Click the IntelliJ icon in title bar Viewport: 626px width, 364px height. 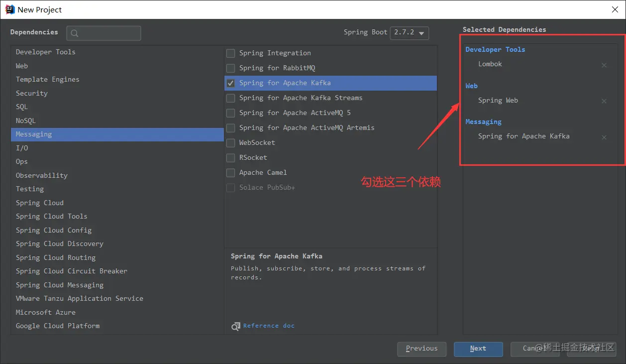[9, 9]
